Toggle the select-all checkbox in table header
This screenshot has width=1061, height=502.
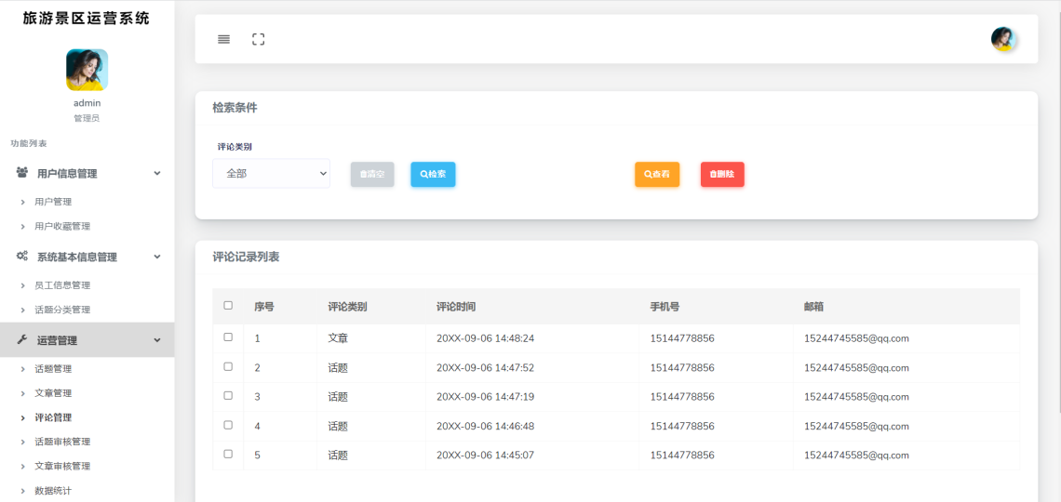(x=228, y=306)
